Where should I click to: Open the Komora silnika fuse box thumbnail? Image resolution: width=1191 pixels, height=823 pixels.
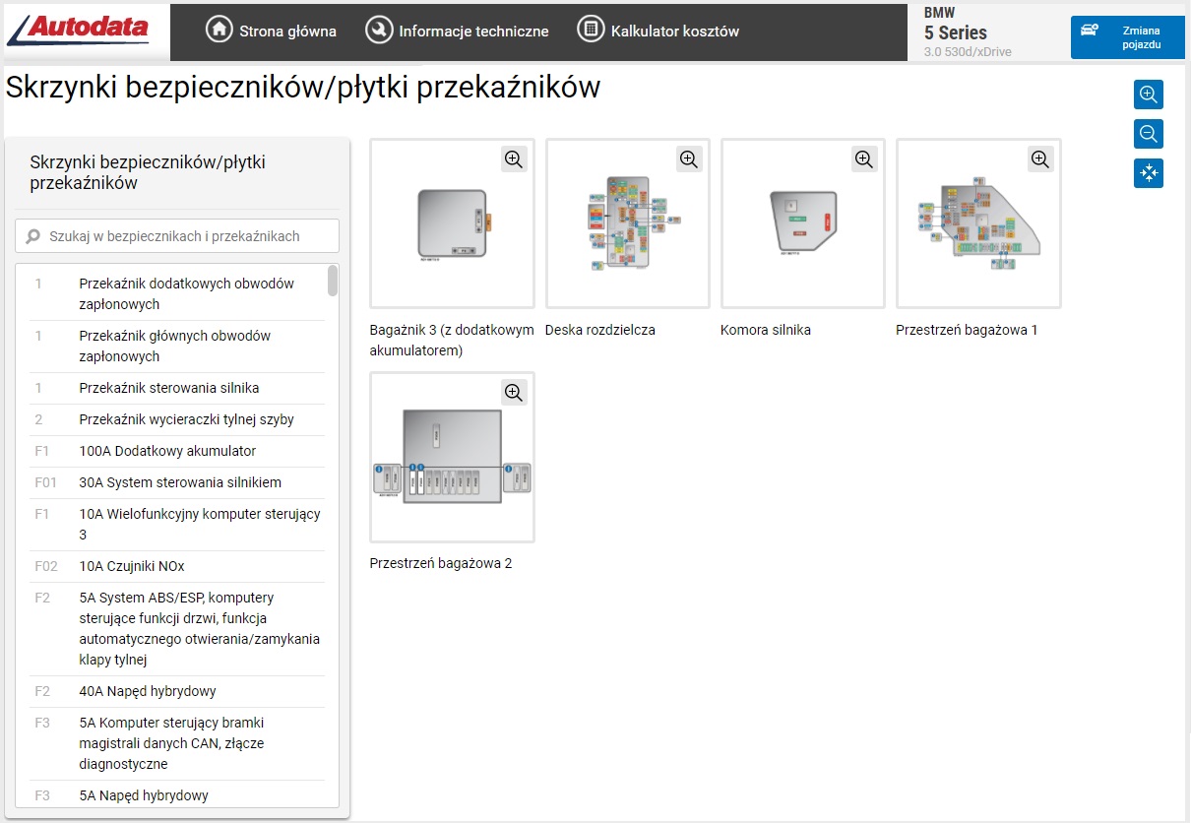pos(803,223)
